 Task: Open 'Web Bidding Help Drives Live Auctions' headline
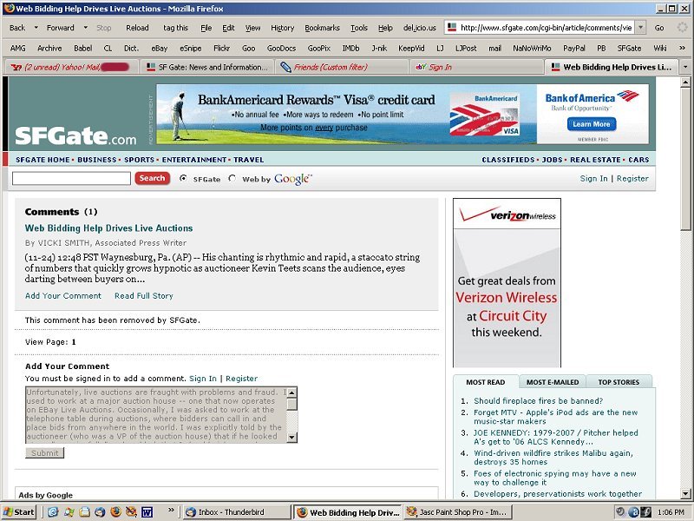pyautogui.click(x=109, y=228)
